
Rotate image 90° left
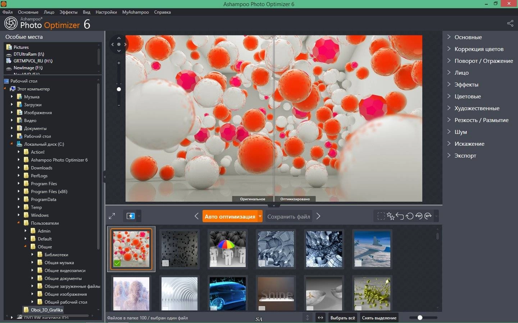click(x=419, y=216)
